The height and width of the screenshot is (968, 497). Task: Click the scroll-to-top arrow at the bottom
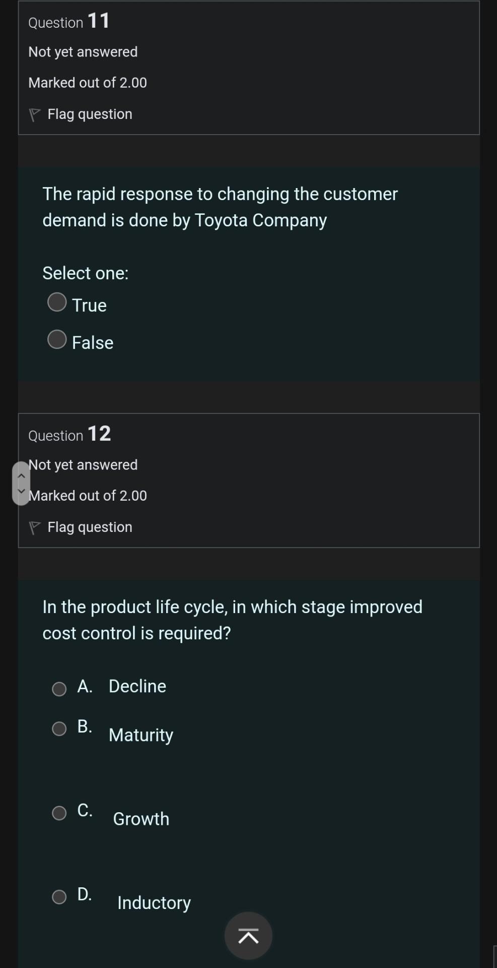pos(248,936)
